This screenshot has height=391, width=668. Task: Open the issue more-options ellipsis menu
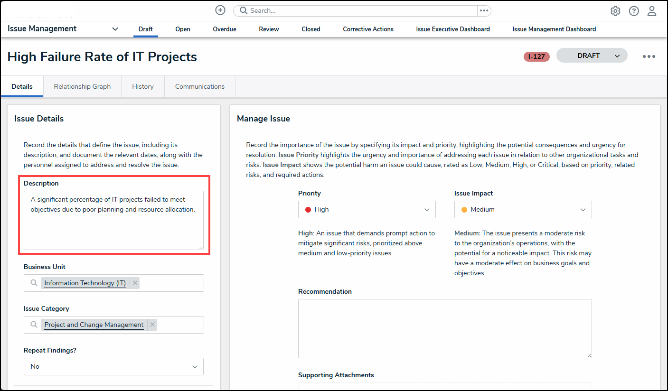coord(649,56)
